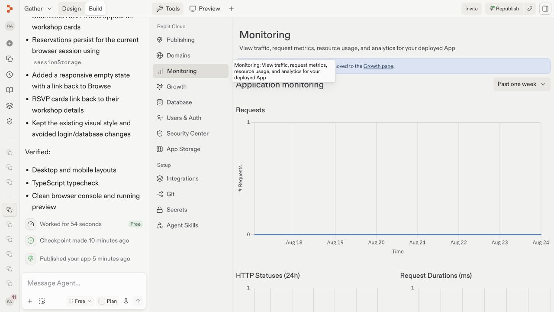Viewport: 554px width, 312px height.
Task: Open the Past one week range dropdown
Action: pos(522,84)
